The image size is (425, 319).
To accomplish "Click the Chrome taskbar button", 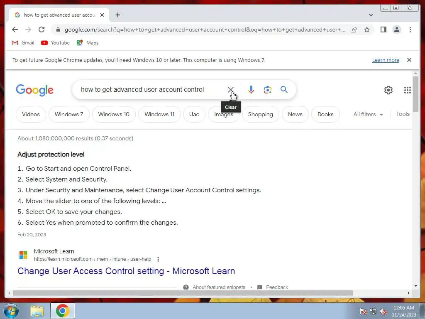I will 63,311.
